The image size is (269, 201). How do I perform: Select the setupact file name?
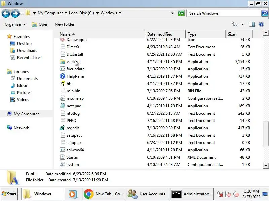tap(74, 135)
